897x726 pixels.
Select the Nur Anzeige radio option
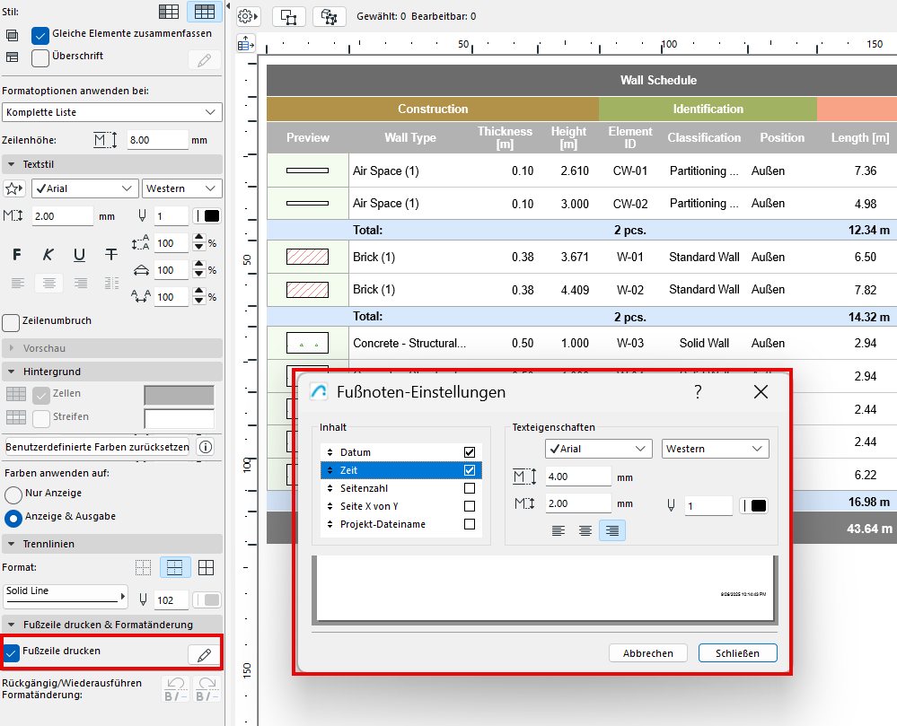point(14,494)
